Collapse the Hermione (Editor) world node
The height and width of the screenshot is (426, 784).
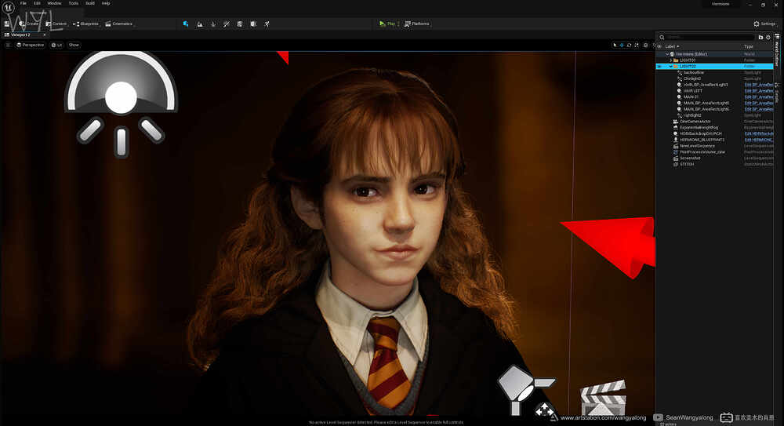pos(667,54)
